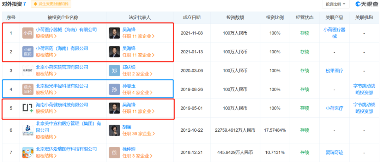Expand 任职 4 家企业 for 孙雯玉
Viewport: 381px width, 164px height.
pos(137,93)
